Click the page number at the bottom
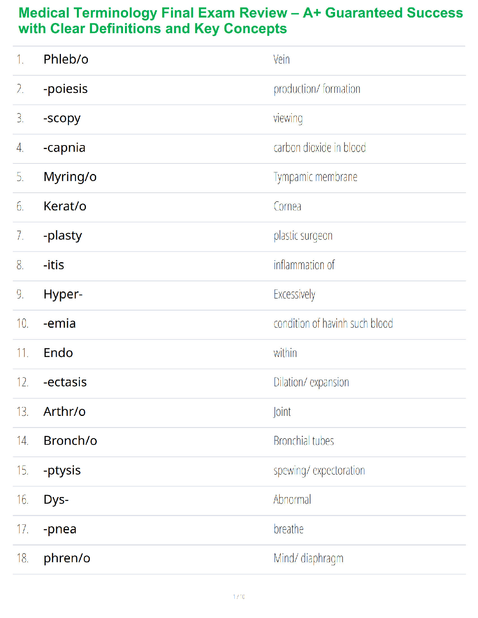 (239, 597)
